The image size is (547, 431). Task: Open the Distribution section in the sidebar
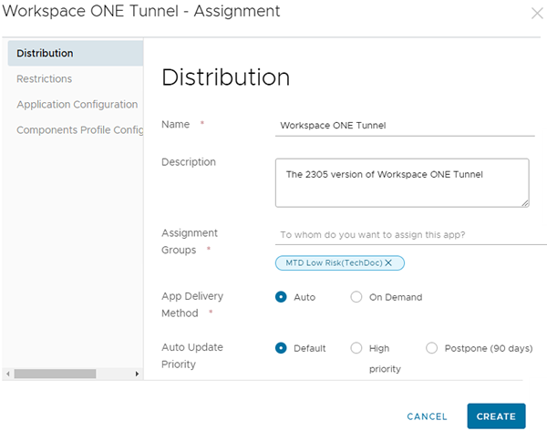(x=76, y=53)
